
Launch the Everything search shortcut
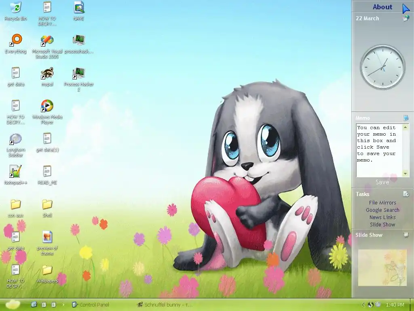pyautogui.click(x=16, y=44)
